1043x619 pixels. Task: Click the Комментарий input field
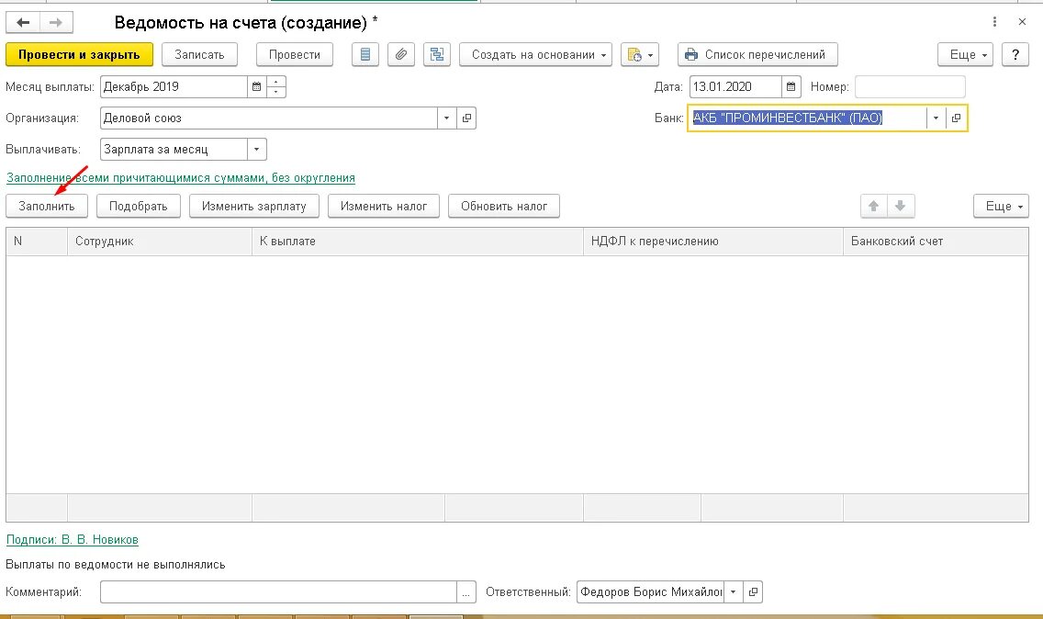pos(278,591)
